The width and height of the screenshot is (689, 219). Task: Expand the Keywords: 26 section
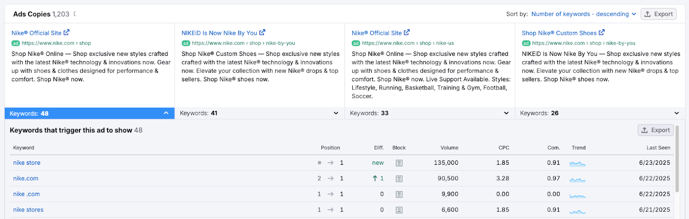677,113
